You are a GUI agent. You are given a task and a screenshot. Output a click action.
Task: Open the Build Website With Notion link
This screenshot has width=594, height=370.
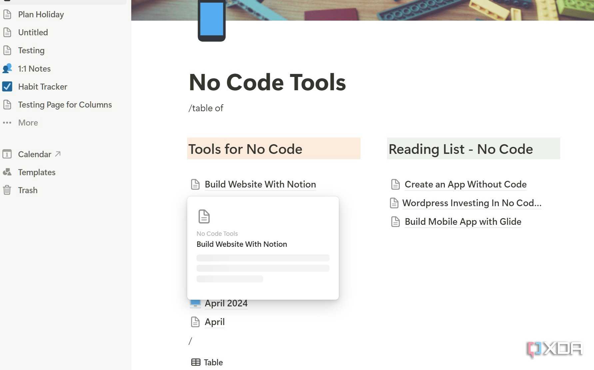pos(260,184)
